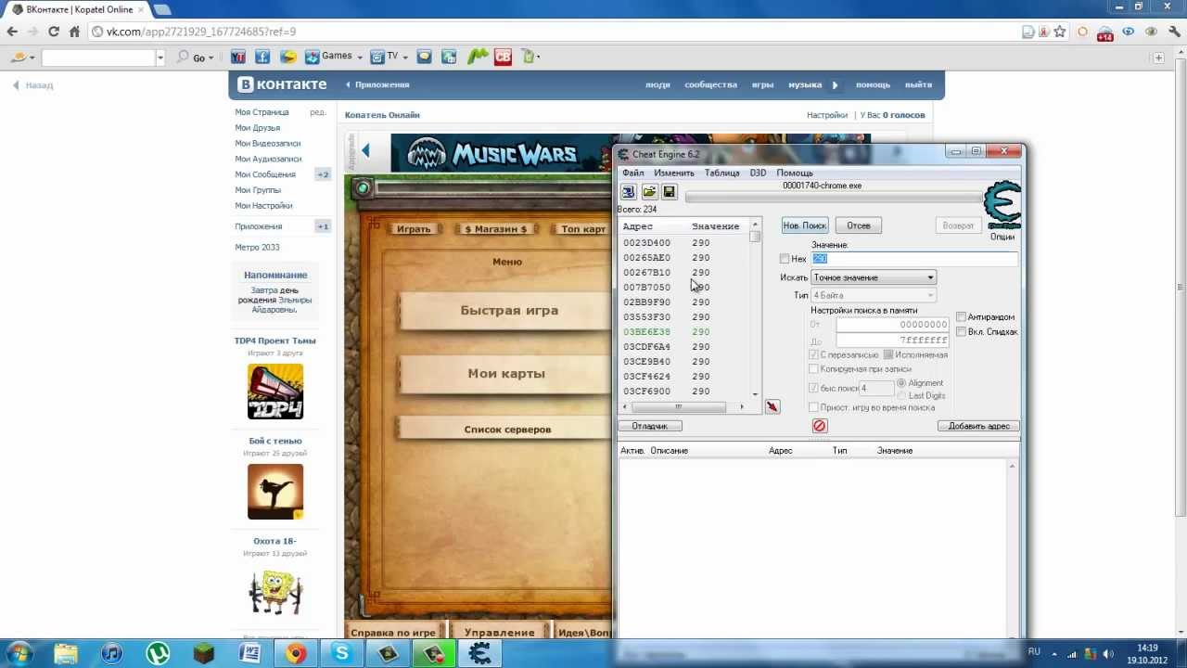The height and width of the screenshot is (668, 1187).
Task: Open Skype from the taskbar
Action: [342, 653]
